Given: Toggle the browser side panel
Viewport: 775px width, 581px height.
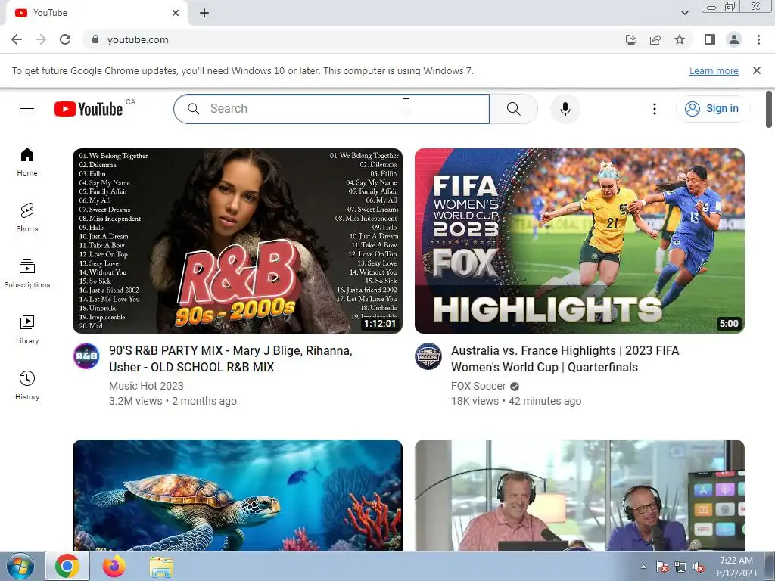Looking at the screenshot, I should [710, 39].
